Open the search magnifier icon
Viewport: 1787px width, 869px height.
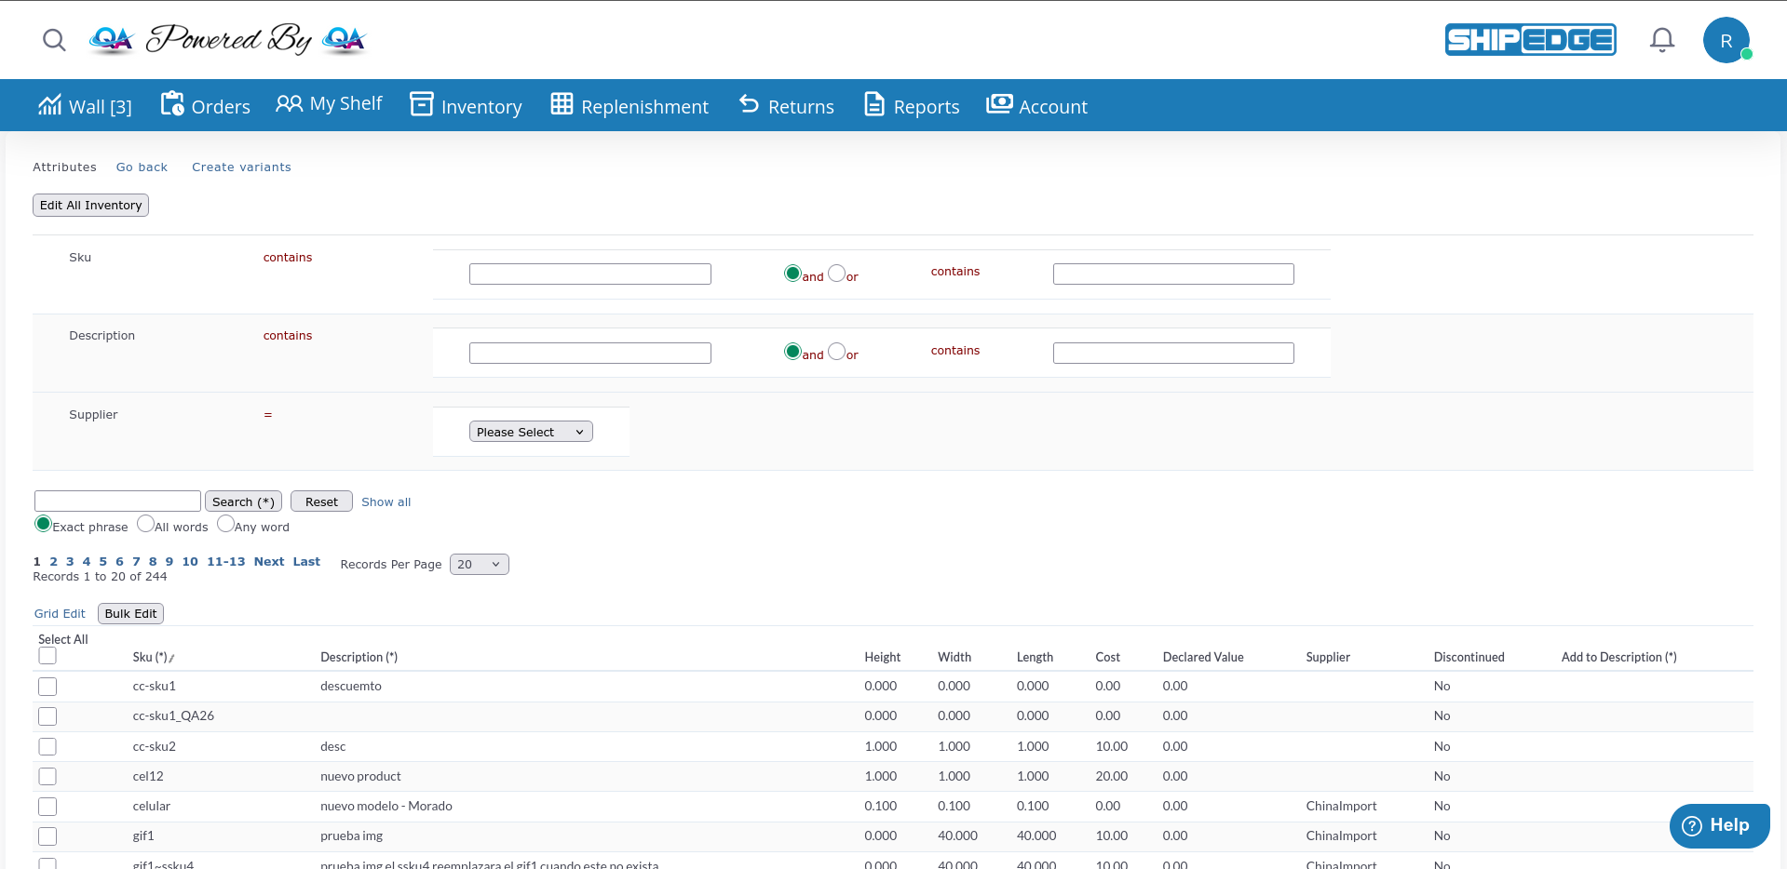coord(53,40)
